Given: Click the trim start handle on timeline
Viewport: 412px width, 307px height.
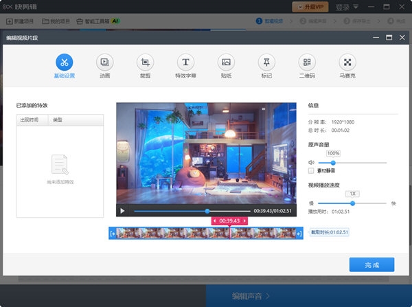Looking at the screenshot, I should click(x=113, y=234).
